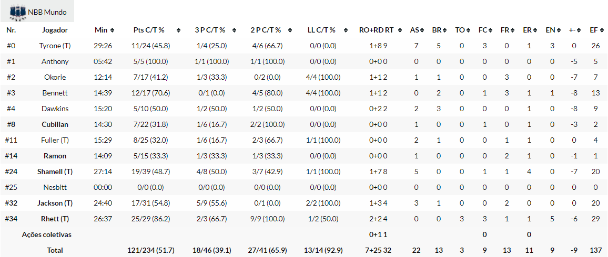608x257 pixels.
Task: Sort by LL C/T % arrows
Action: (x=347, y=30)
